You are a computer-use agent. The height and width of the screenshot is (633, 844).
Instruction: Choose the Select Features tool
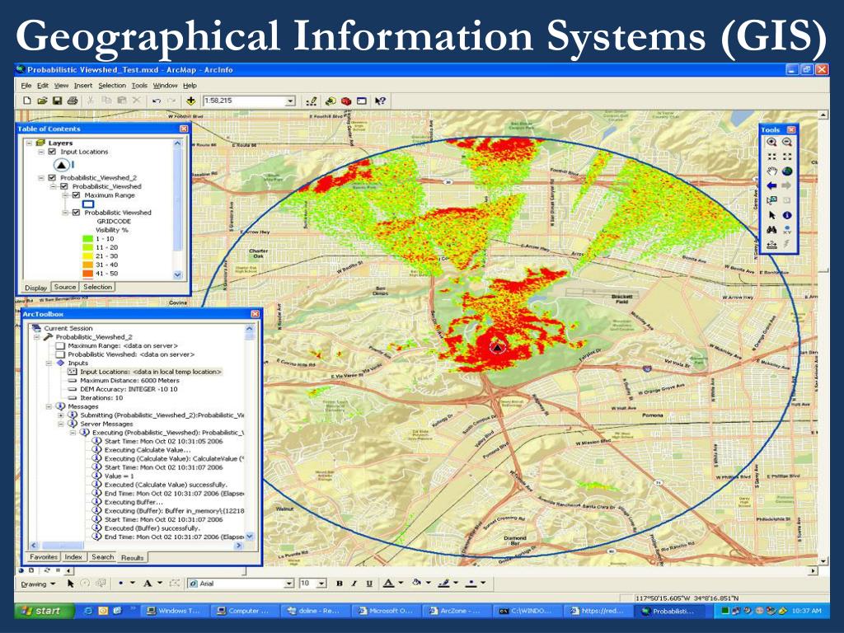pos(771,200)
